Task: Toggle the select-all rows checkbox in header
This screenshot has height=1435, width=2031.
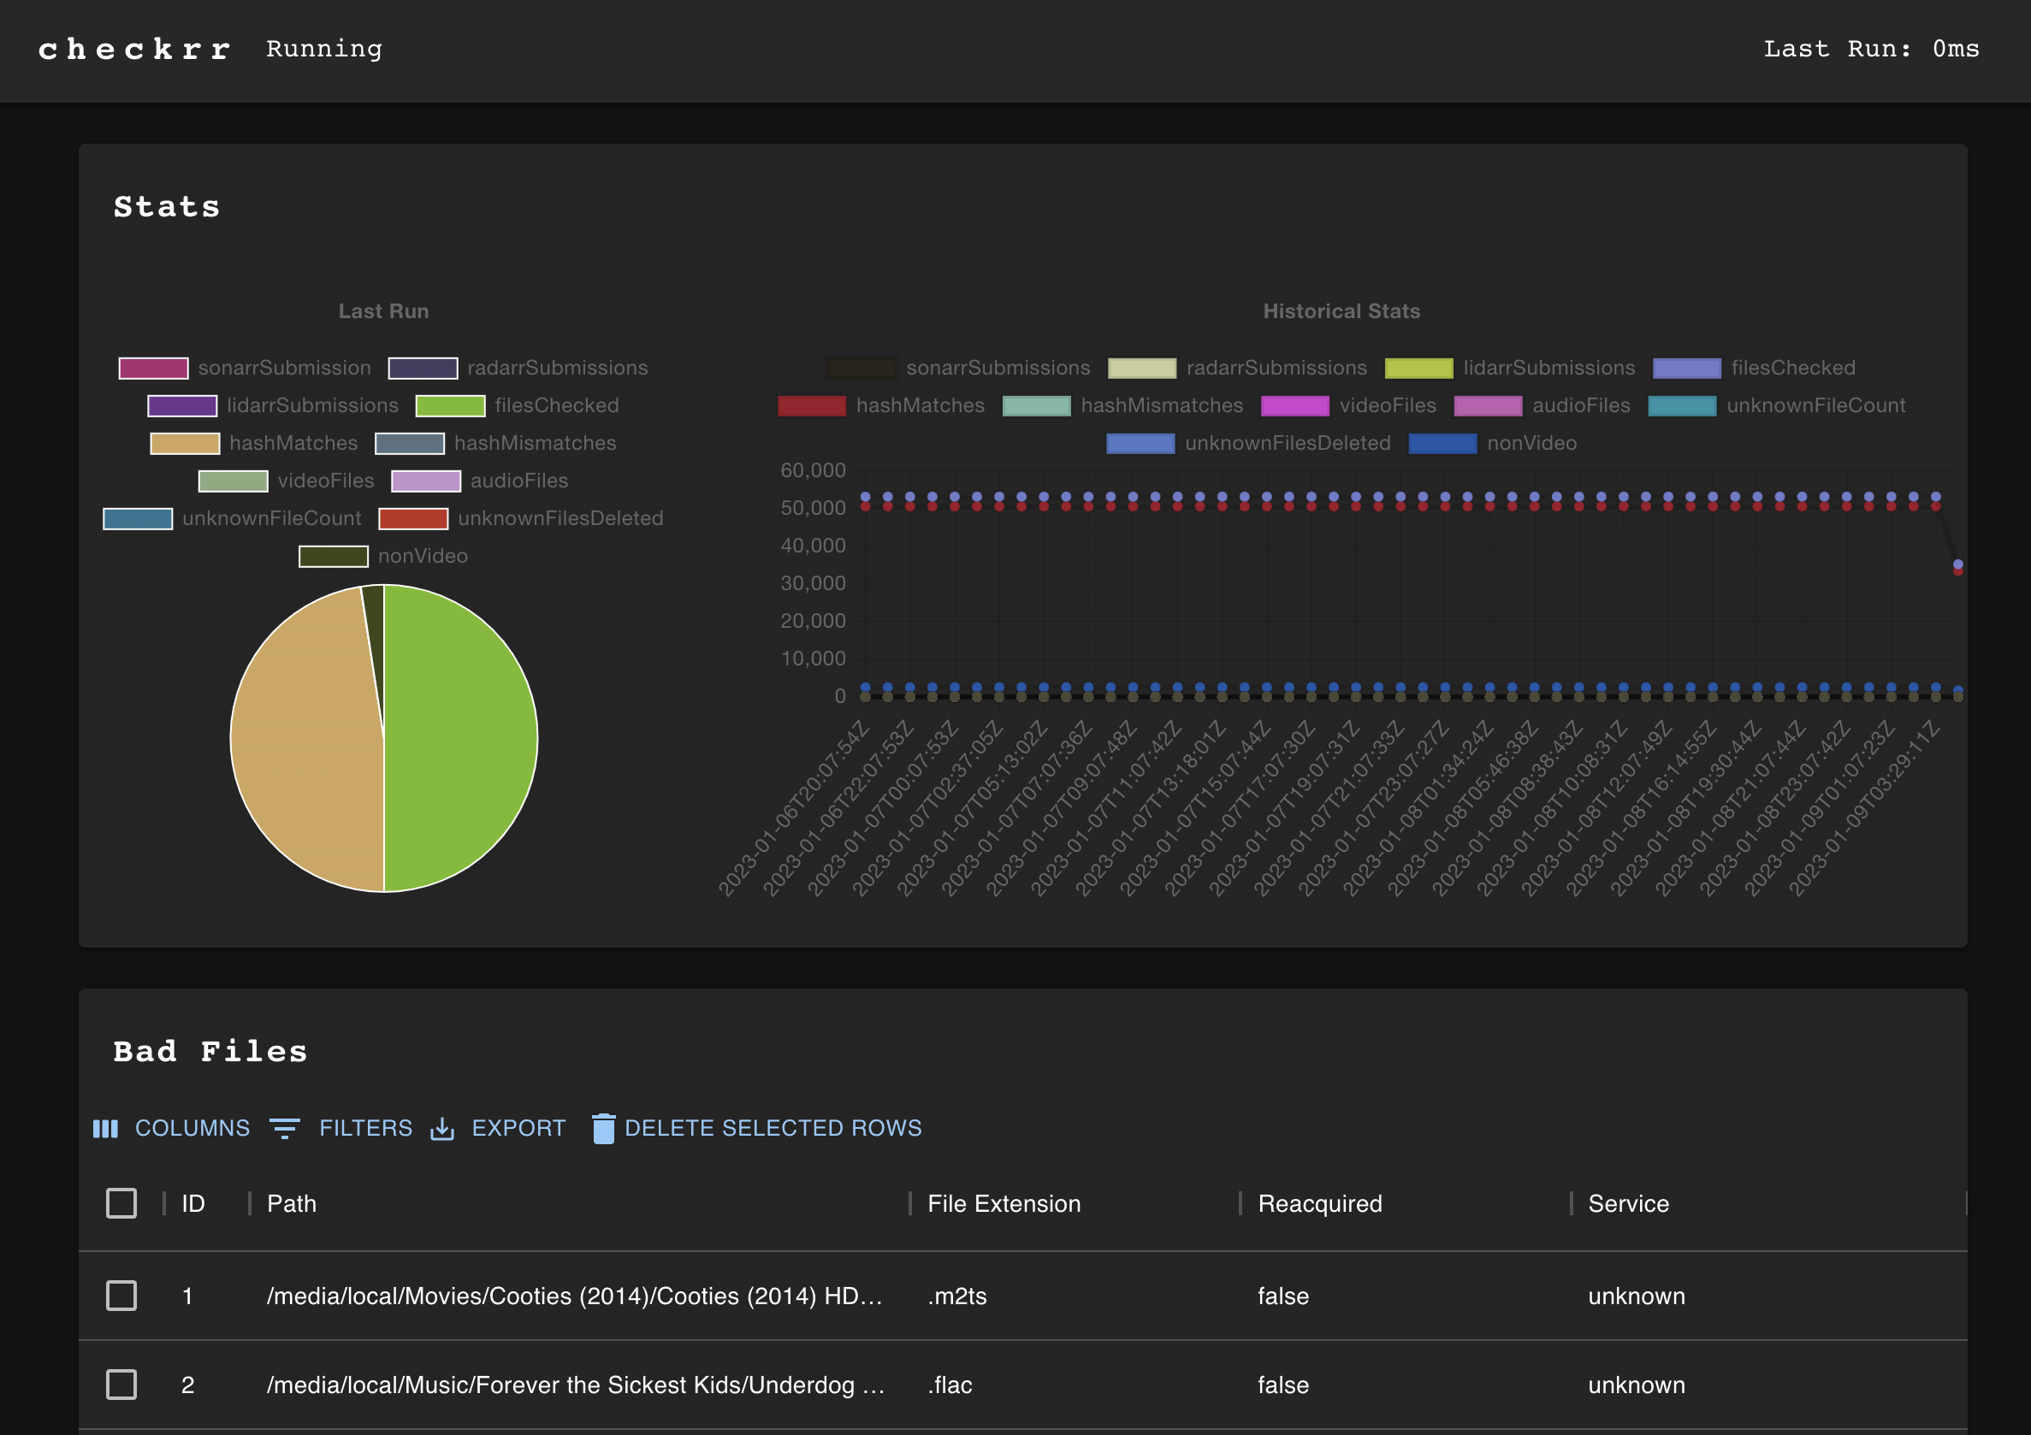Action: tap(121, 1203)
